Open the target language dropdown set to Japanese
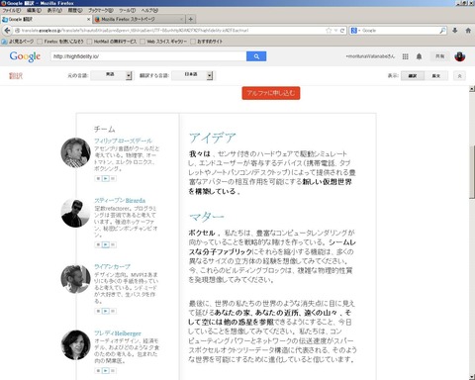Image resolution: width=475 pixels, height=380 pixels. click(x=194, y=75)
